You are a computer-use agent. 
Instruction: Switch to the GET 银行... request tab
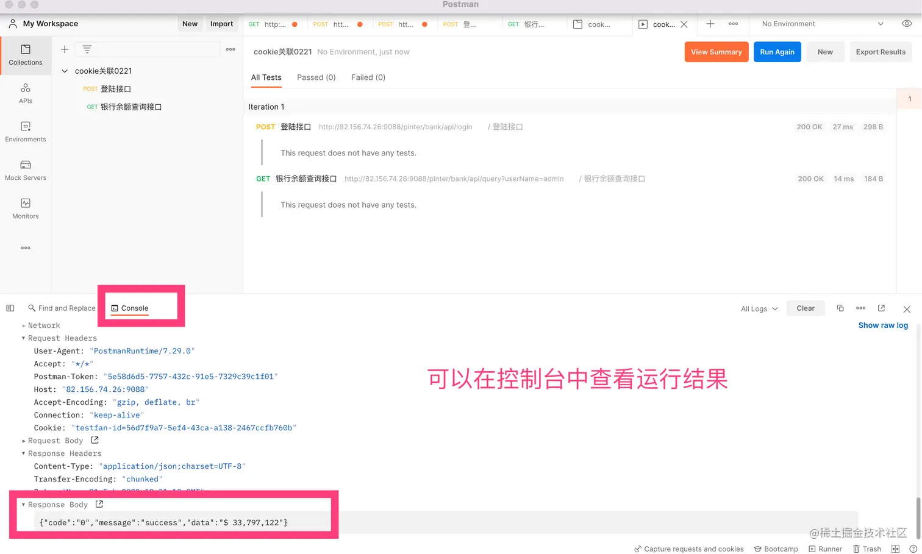click(x=534, y=24)
